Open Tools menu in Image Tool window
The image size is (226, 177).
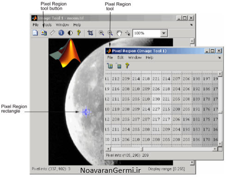pos(47,24)
